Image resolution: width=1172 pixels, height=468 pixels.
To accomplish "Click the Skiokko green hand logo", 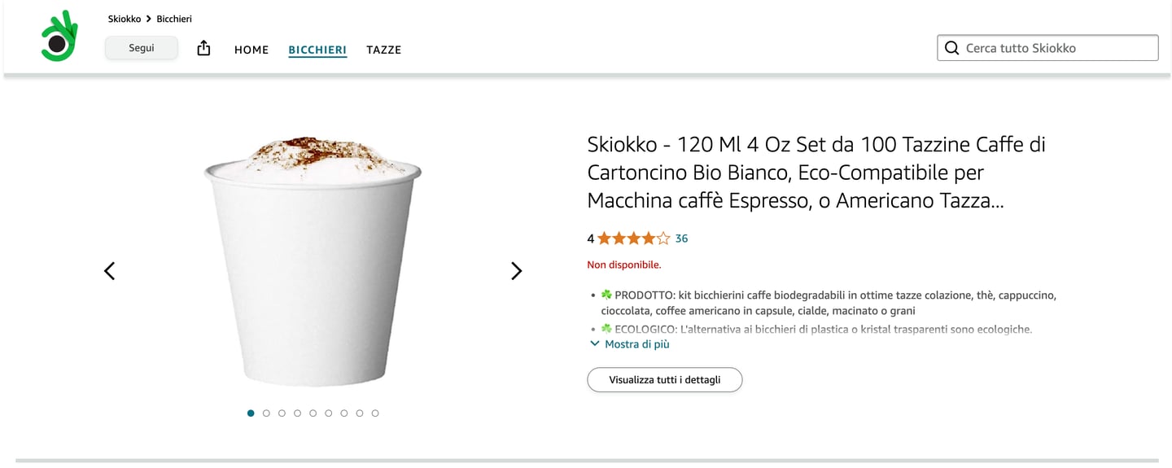I will coord(59,37).
